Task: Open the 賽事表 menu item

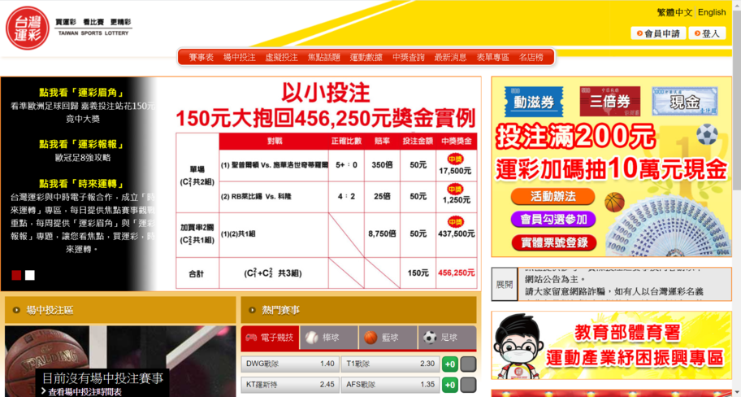Action: (201, 58)
